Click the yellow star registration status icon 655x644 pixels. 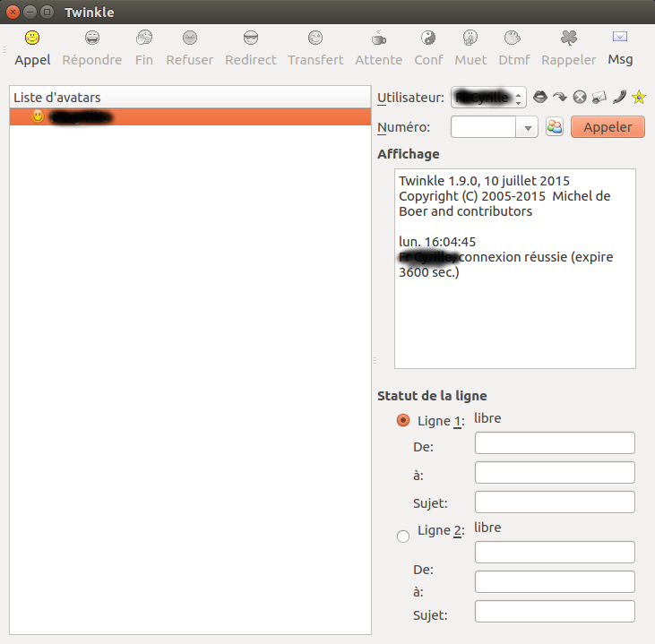click(x=639, y=98)
